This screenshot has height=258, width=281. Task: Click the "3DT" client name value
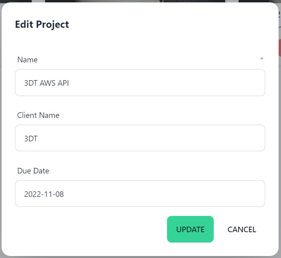pyautogui.click(x=31, y=139)
